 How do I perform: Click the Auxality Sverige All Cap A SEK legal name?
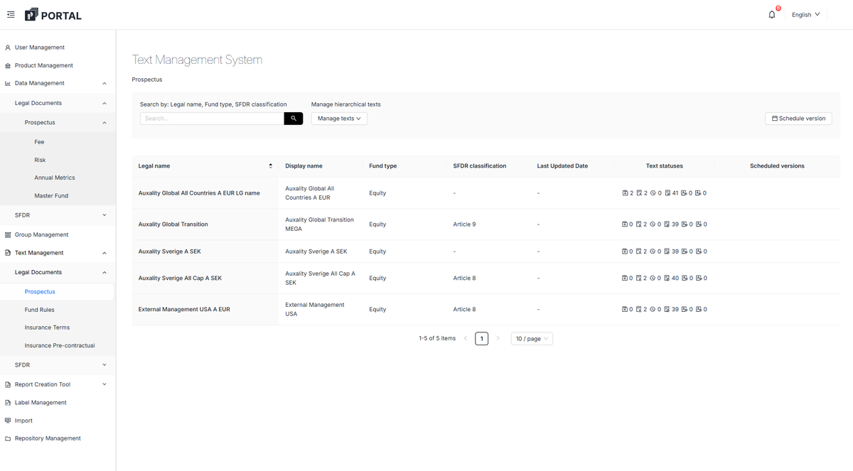pyautogui.click(x=180, y=278)
